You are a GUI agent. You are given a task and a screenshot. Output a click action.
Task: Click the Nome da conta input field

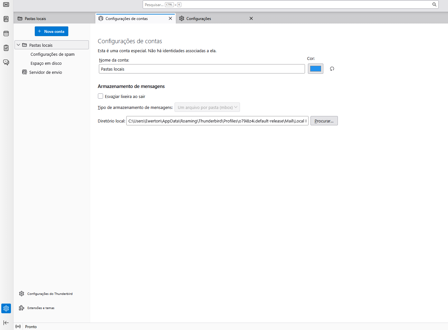(202, 69)
